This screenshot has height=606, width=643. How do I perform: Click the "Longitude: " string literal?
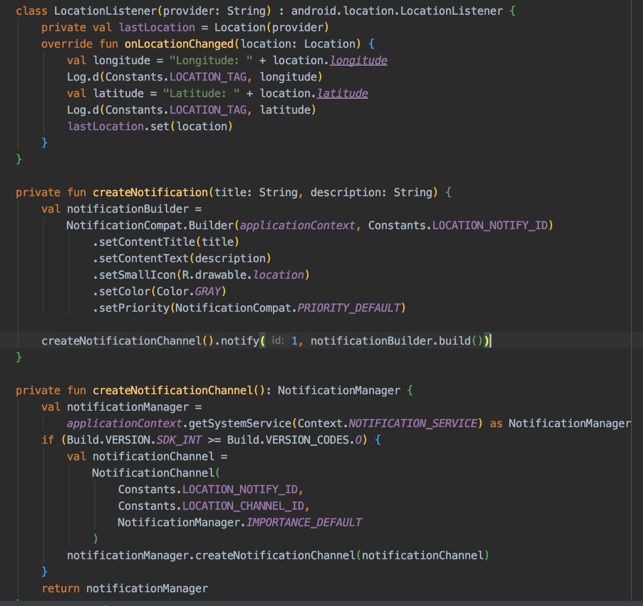coord(211,60)
